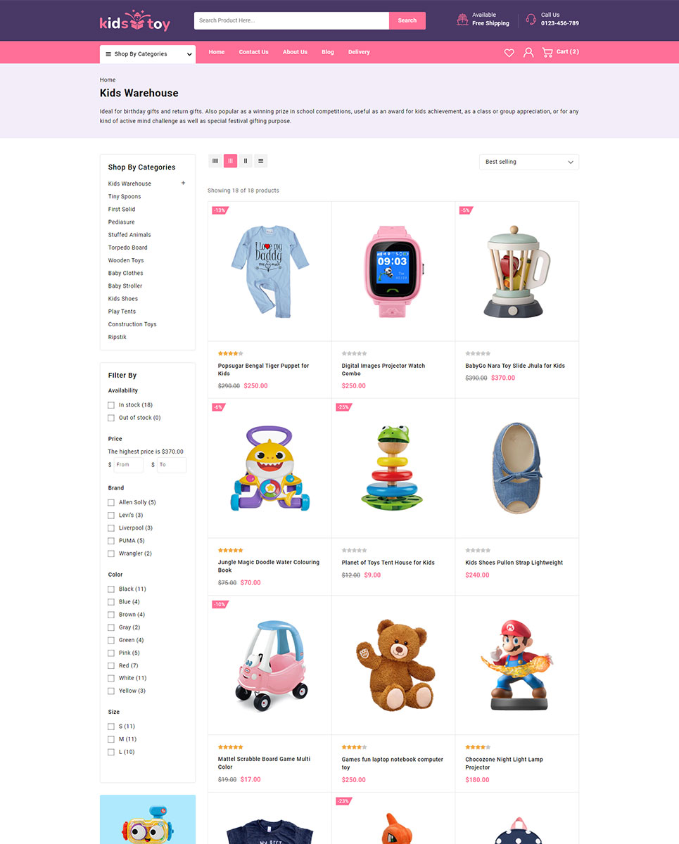Open the wishlist heart icon
The image size is (679, 844).
click(509, 53)
